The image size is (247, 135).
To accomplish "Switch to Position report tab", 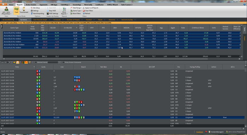I will pos(89,20).
